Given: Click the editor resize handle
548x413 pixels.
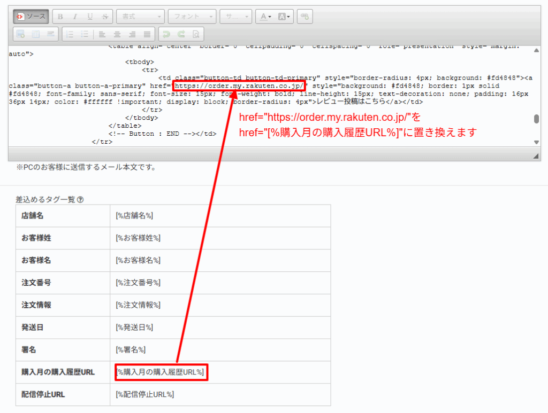Looking at the screenshot, I should tap(536, 156).
